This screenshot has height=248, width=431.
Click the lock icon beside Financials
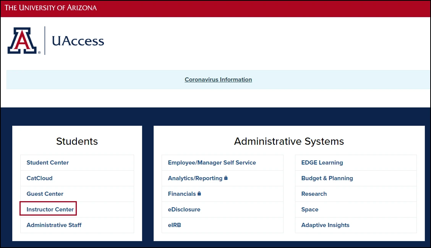click(199, 194)
